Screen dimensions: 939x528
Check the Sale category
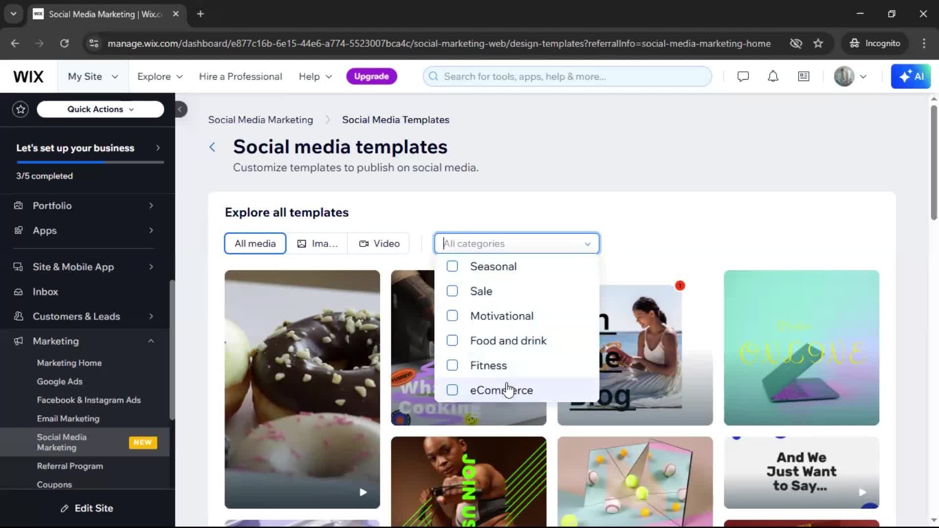point(452,291)
